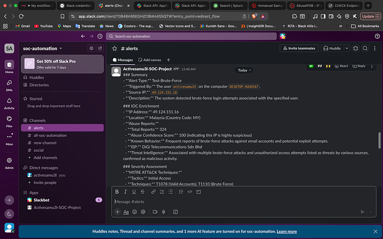
Task: Click the message input field for #alerts
Action: click(244, 202)
